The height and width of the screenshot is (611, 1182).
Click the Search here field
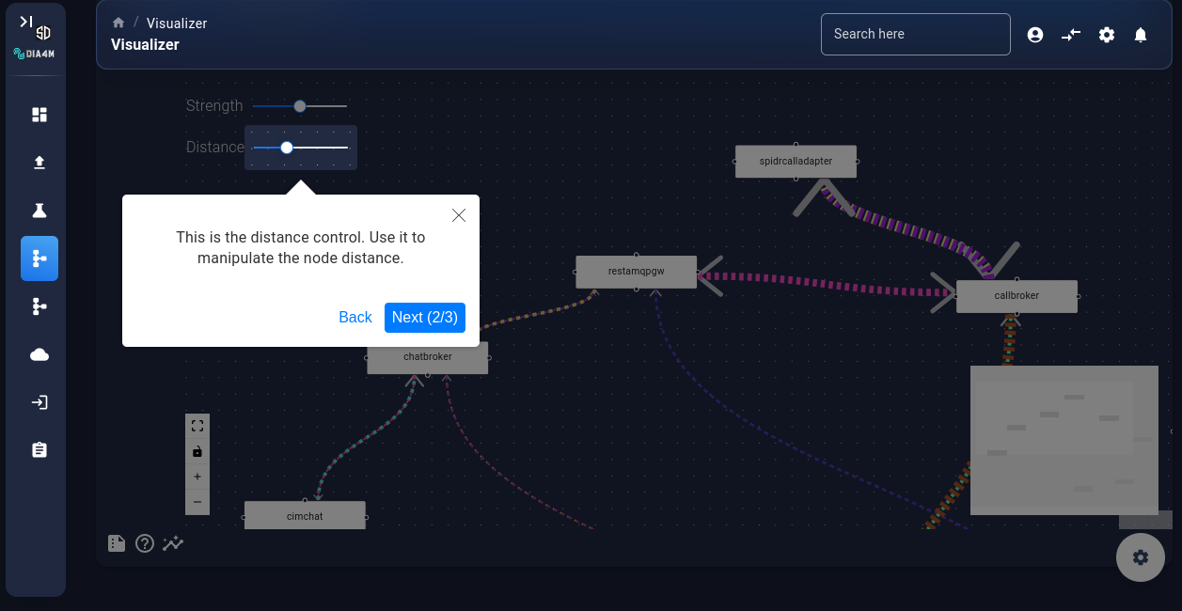[x=916, y=34]
